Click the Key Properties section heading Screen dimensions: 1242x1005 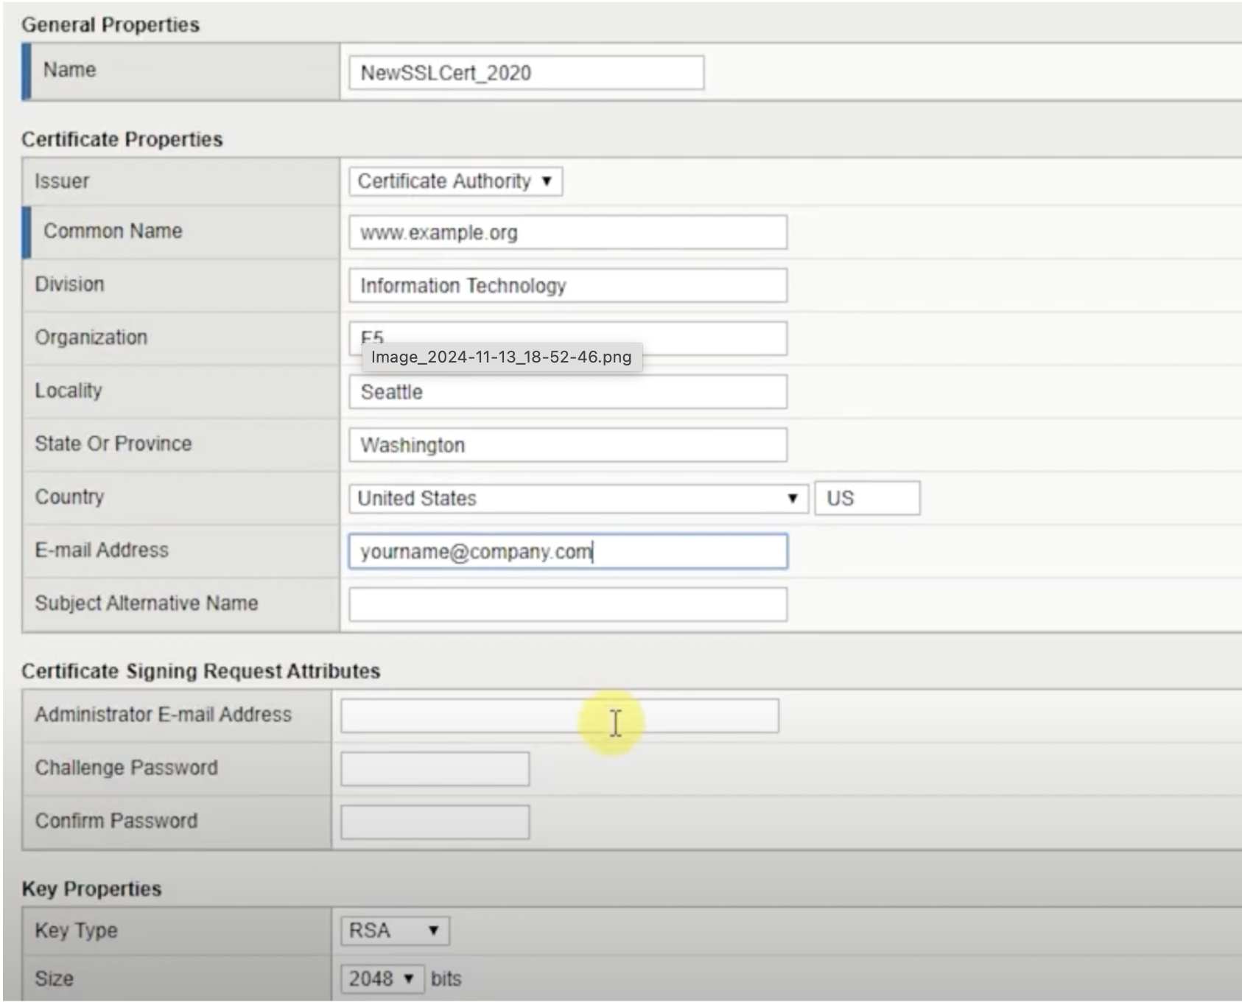pos(91,889)
